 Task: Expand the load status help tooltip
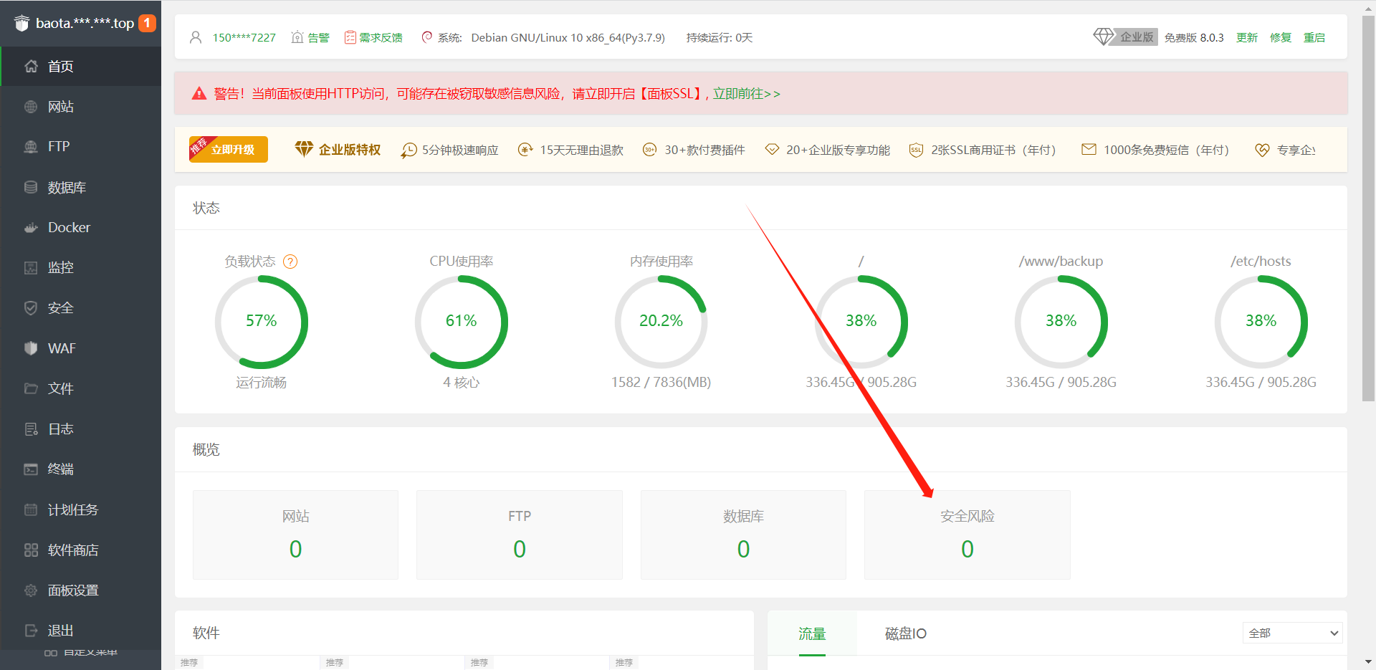290,262
